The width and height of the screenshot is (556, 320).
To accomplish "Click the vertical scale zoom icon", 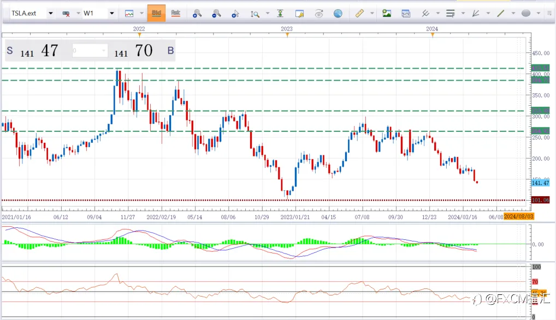I will [x=255, y=14].
